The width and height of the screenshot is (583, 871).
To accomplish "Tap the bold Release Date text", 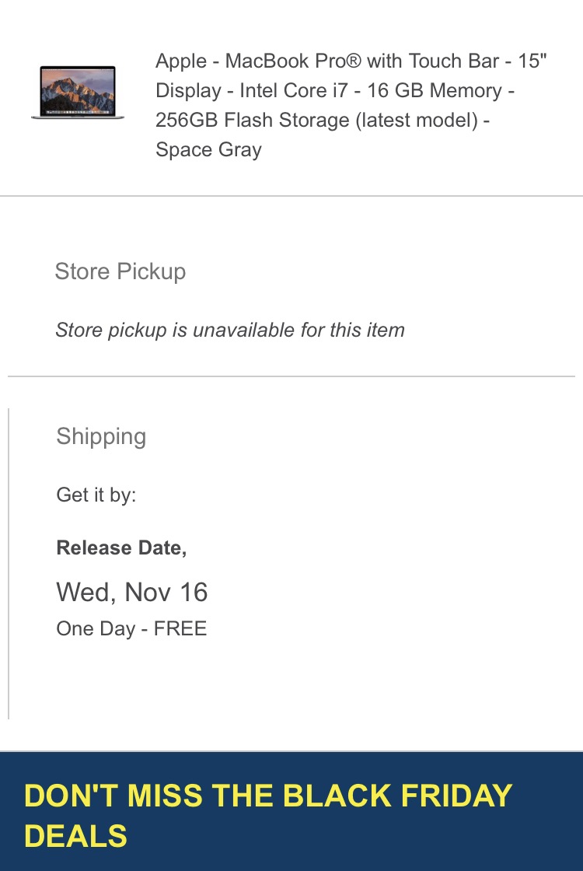I will pyautogui.click(x=121, y=547).
